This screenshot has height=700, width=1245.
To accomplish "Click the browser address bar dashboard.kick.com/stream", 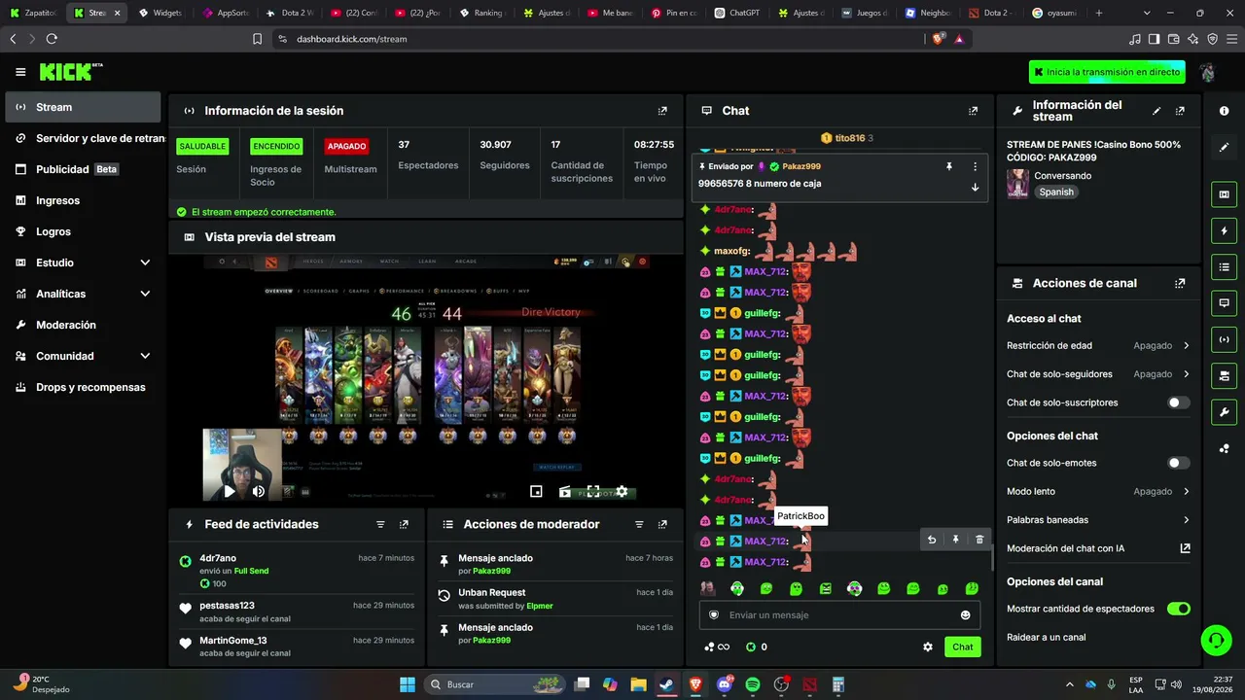I will point(603,39).
